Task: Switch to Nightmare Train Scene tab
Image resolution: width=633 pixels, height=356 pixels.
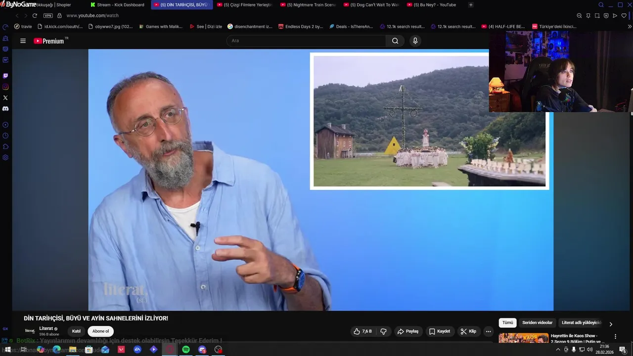Action: [x=308, y=5]
